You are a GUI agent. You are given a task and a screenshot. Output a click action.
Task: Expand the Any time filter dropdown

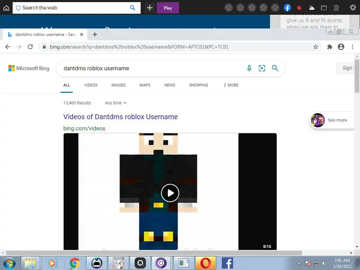115,103
